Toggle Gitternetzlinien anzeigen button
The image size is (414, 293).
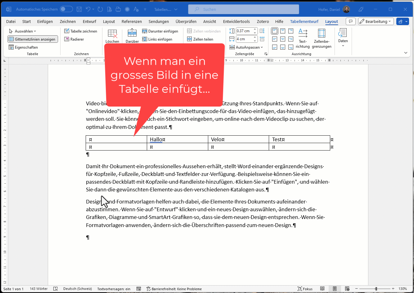(33, 39)
